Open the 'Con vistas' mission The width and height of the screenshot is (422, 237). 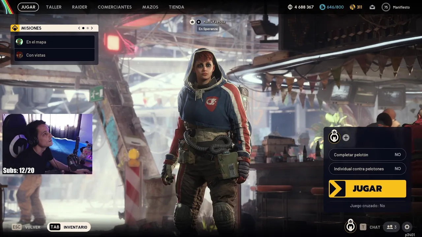pos(54,55)
